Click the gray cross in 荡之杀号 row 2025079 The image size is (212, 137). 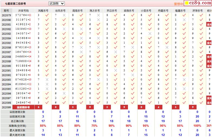(x=98, y=15)
